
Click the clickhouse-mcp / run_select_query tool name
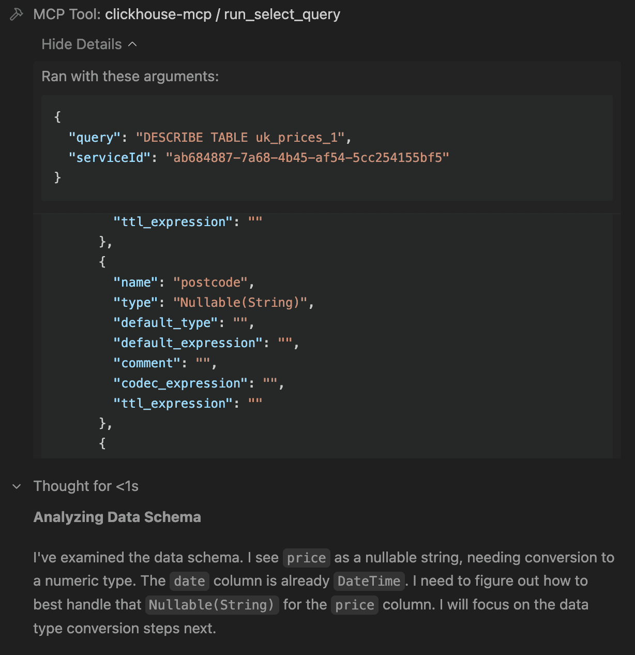click(222, 14)
